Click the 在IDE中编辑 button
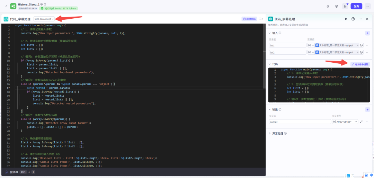Viewport: 374px width, 178px height. [x=360, y=64]
